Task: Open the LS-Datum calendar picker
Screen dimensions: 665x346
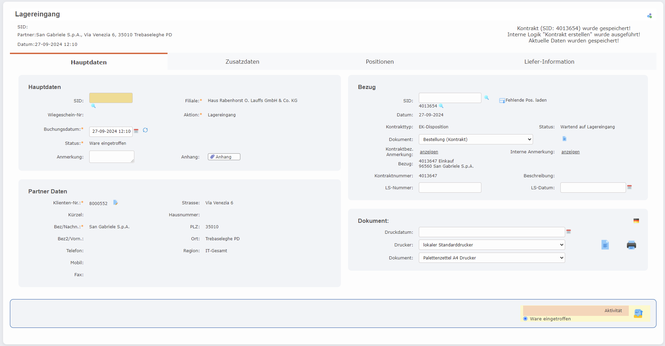Action: click(x=629, y=187)
